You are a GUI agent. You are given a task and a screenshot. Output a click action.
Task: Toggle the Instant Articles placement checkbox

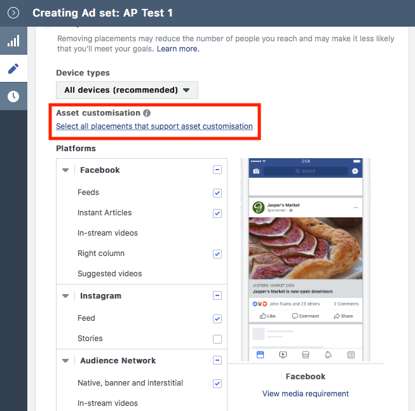pyautogui.click(x=217, y=213)
